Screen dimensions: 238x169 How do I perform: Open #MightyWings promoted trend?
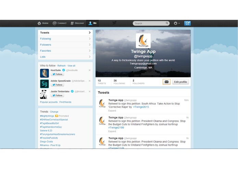point(47,116)
